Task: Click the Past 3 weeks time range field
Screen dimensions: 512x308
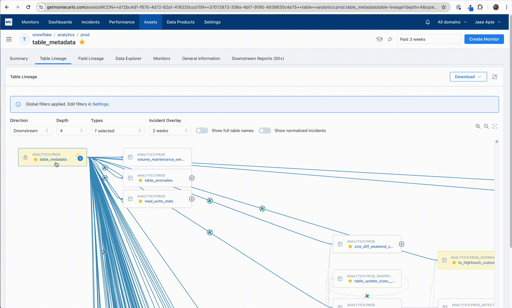Action: [x=429, y=39]
